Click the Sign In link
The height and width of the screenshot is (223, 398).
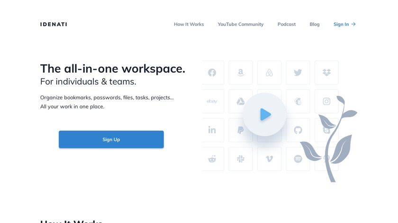(x=344, y=24)
